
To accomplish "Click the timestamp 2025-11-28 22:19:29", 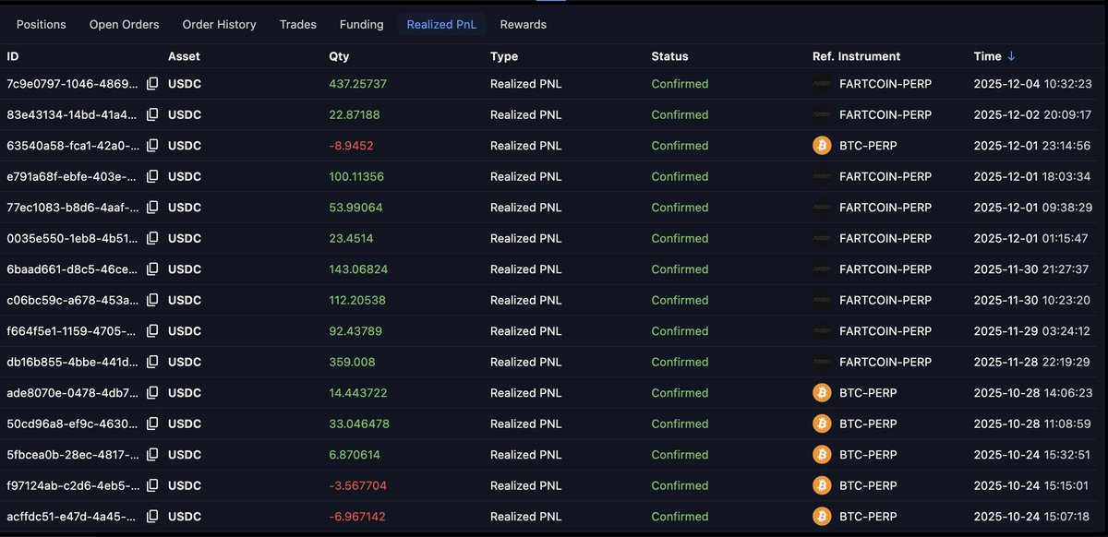I will [x=1033, y=363].
